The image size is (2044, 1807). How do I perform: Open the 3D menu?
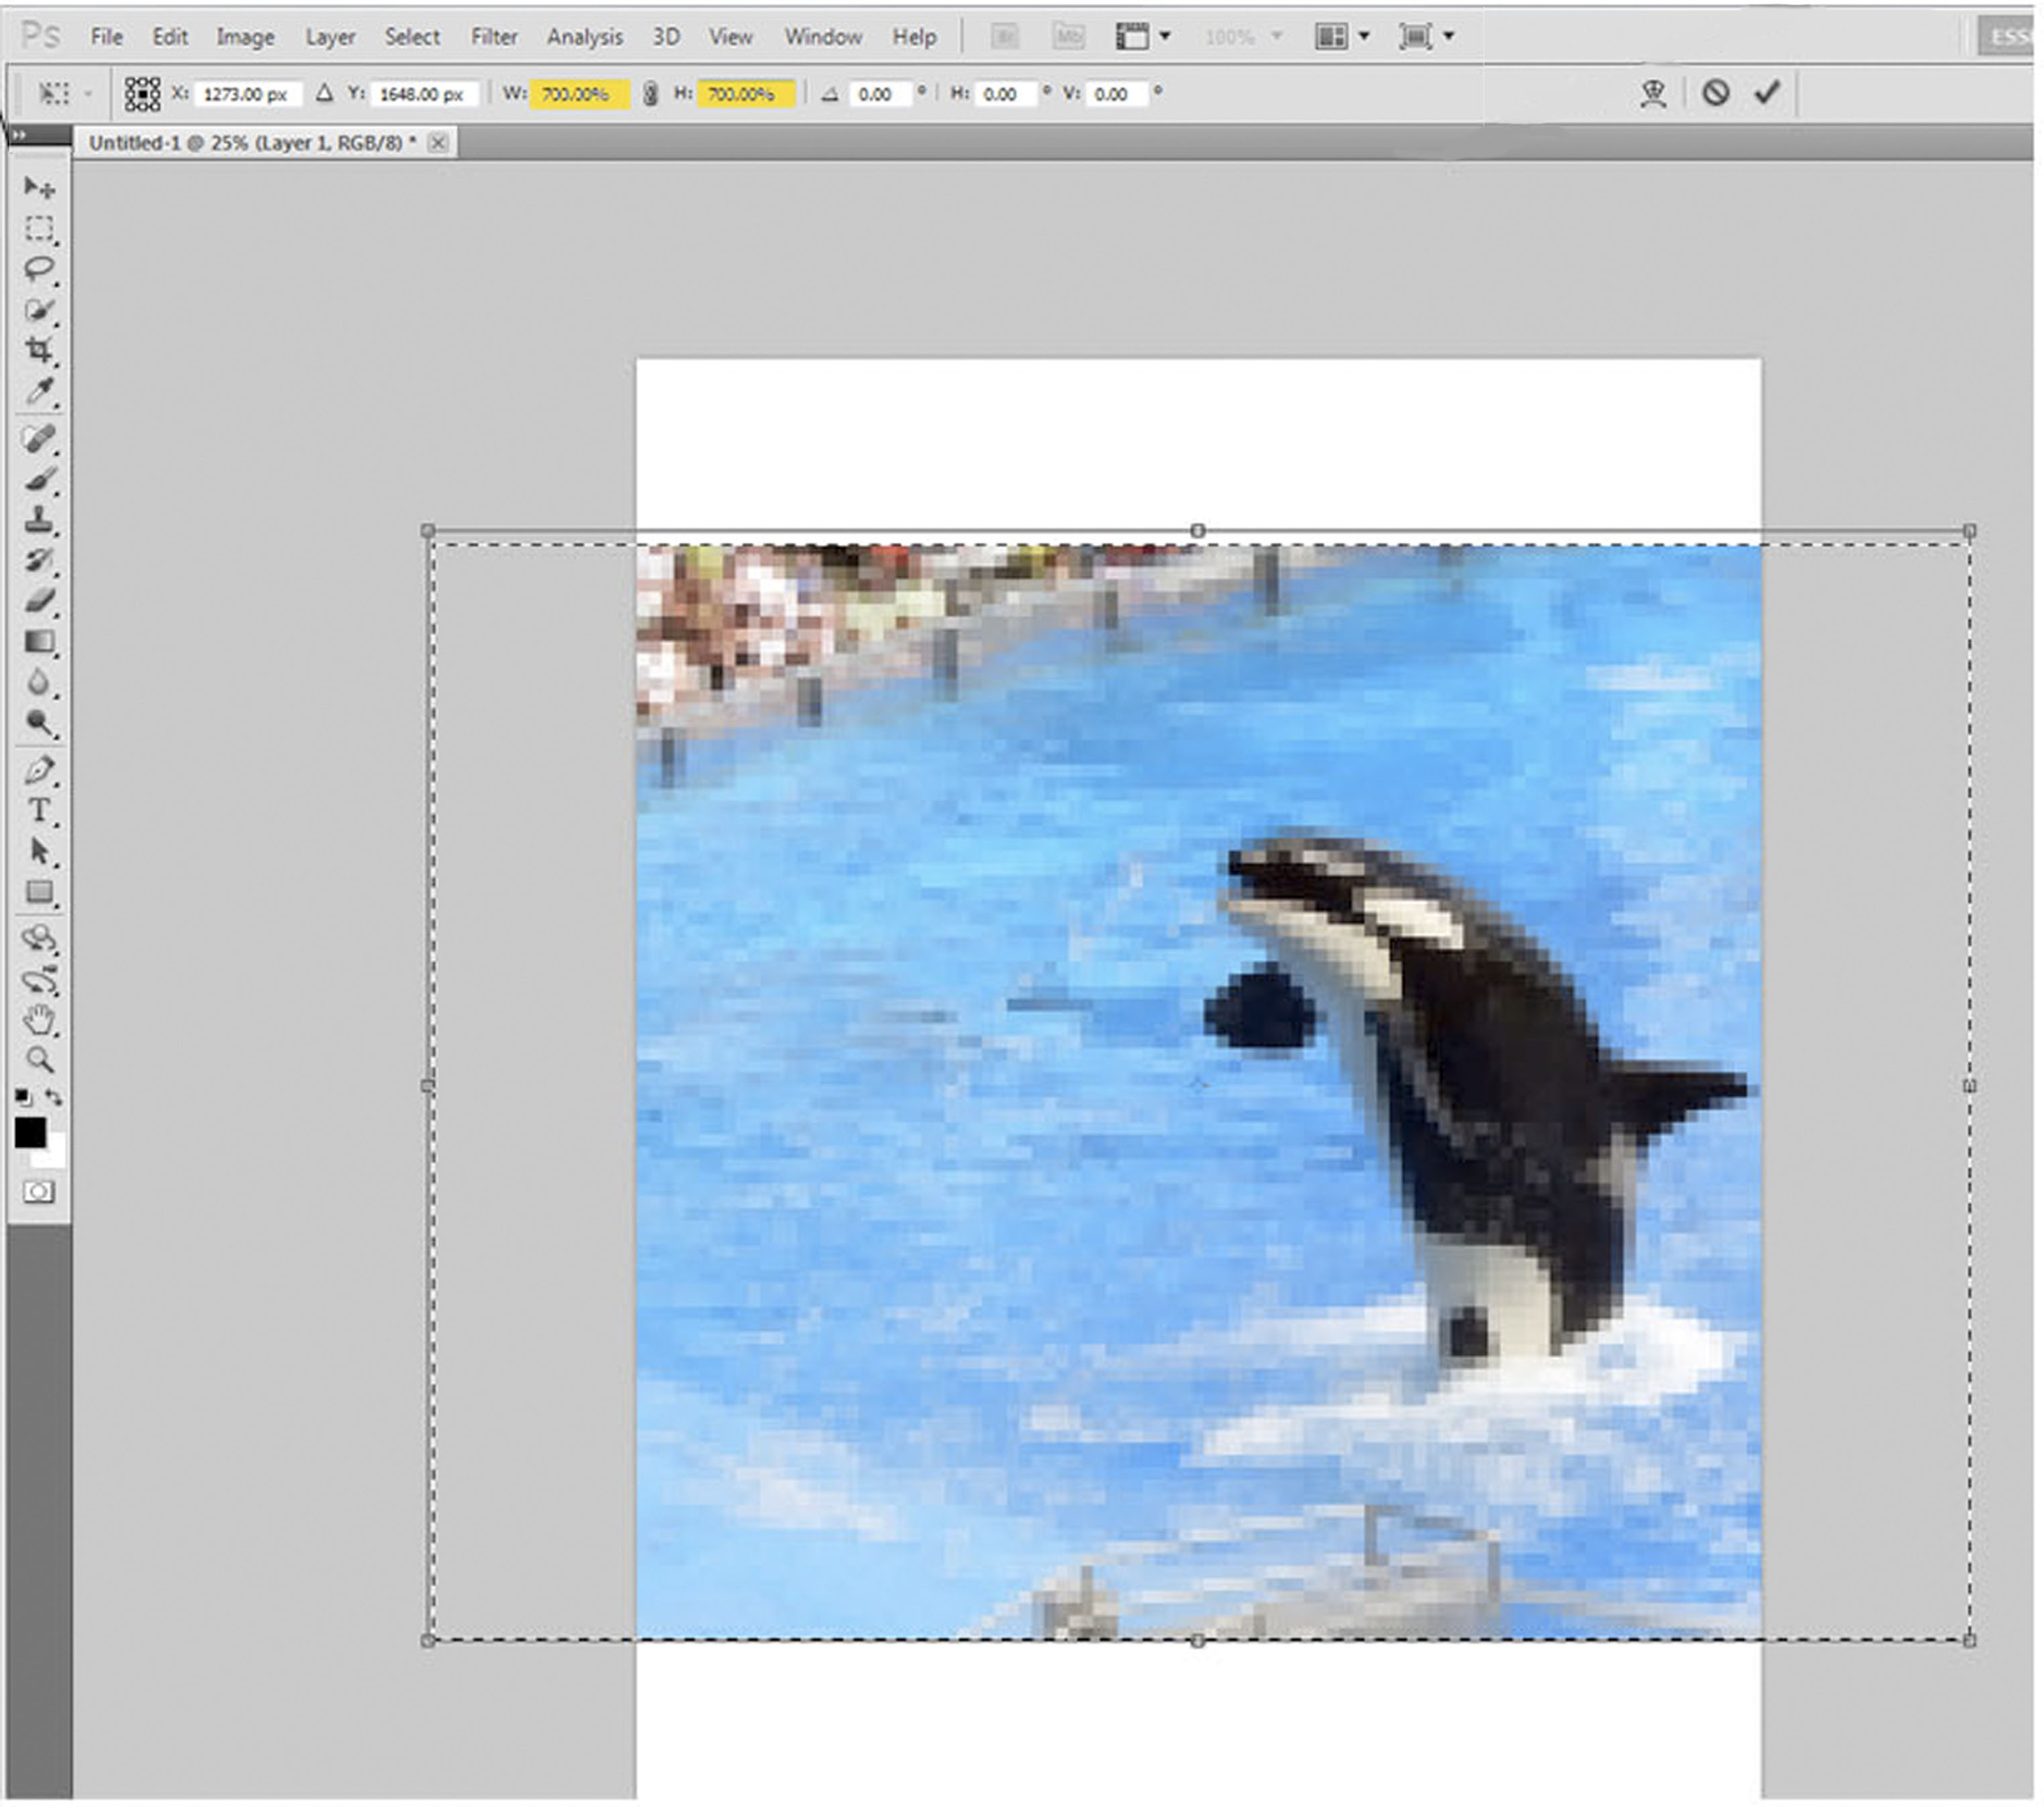[x=666, y=37]
